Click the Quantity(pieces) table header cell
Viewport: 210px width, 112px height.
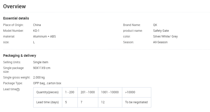click(47, 92)
